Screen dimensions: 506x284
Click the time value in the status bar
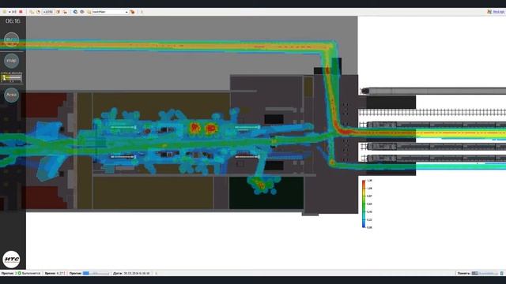click(60, 273)
